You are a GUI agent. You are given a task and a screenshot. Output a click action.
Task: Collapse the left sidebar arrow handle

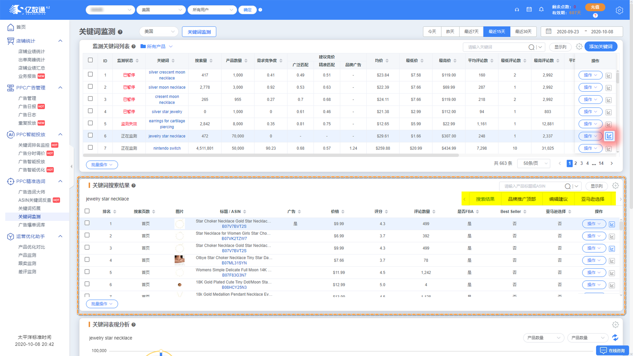[x=72, y=166]
